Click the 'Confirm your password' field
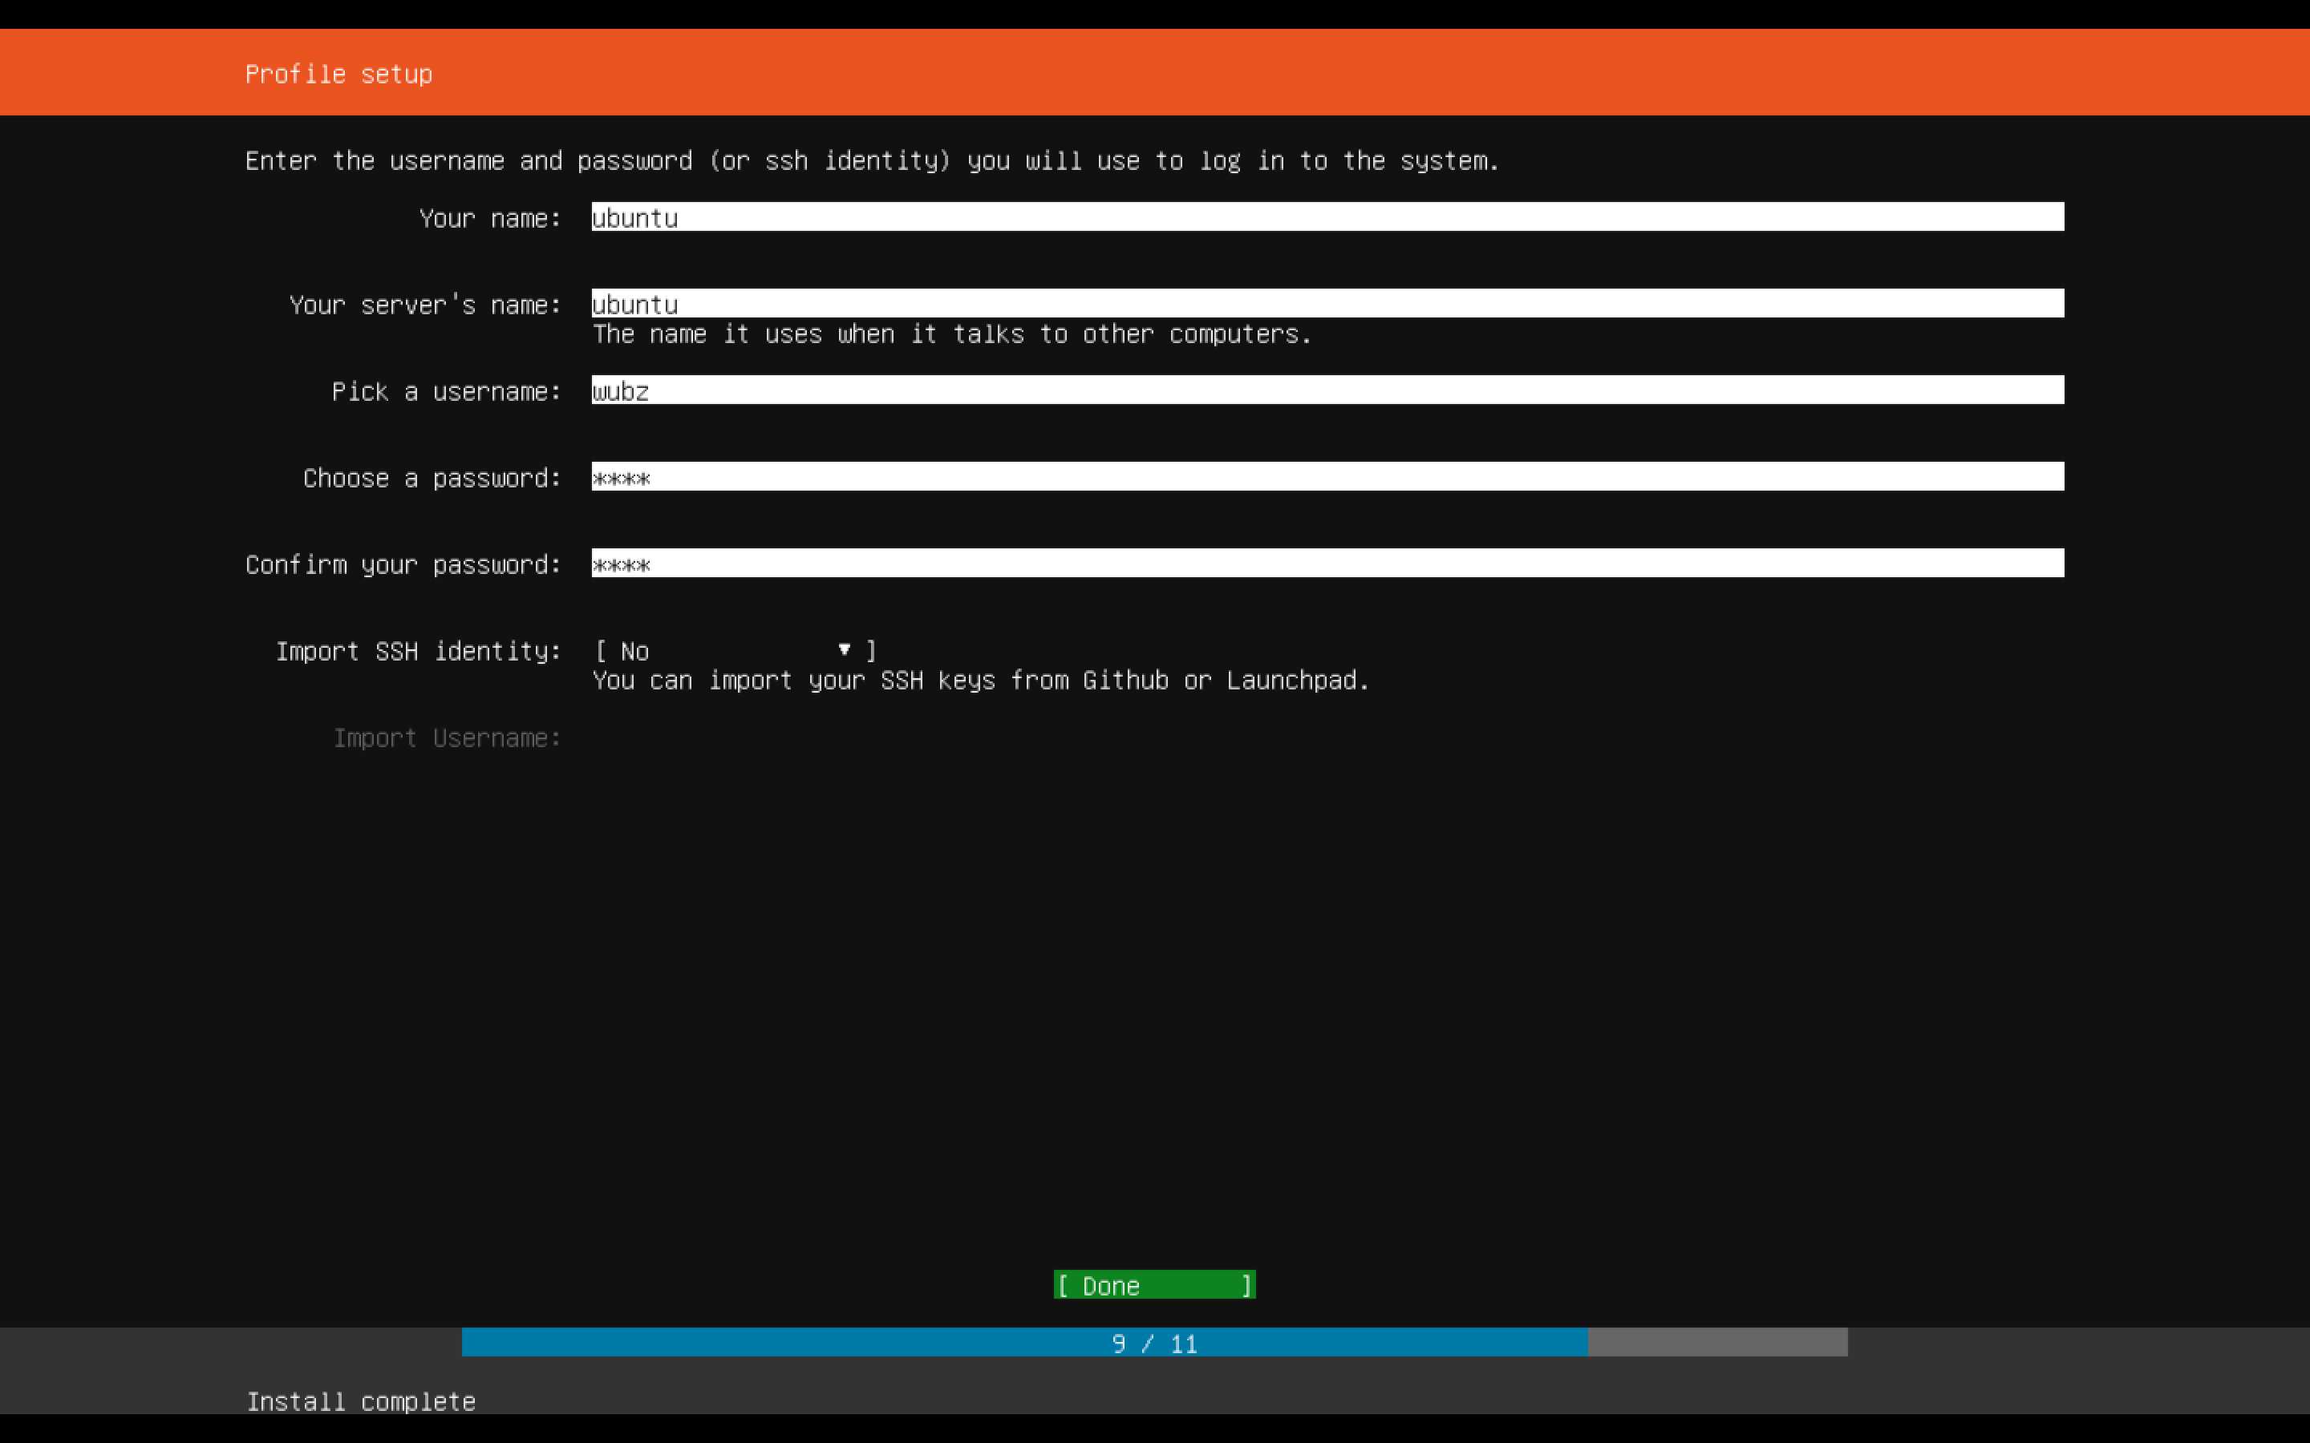 pos(1327,563)
